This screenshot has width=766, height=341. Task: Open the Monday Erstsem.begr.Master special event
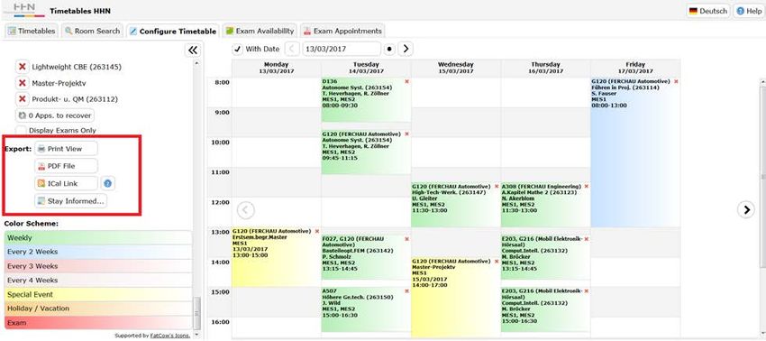276,257
